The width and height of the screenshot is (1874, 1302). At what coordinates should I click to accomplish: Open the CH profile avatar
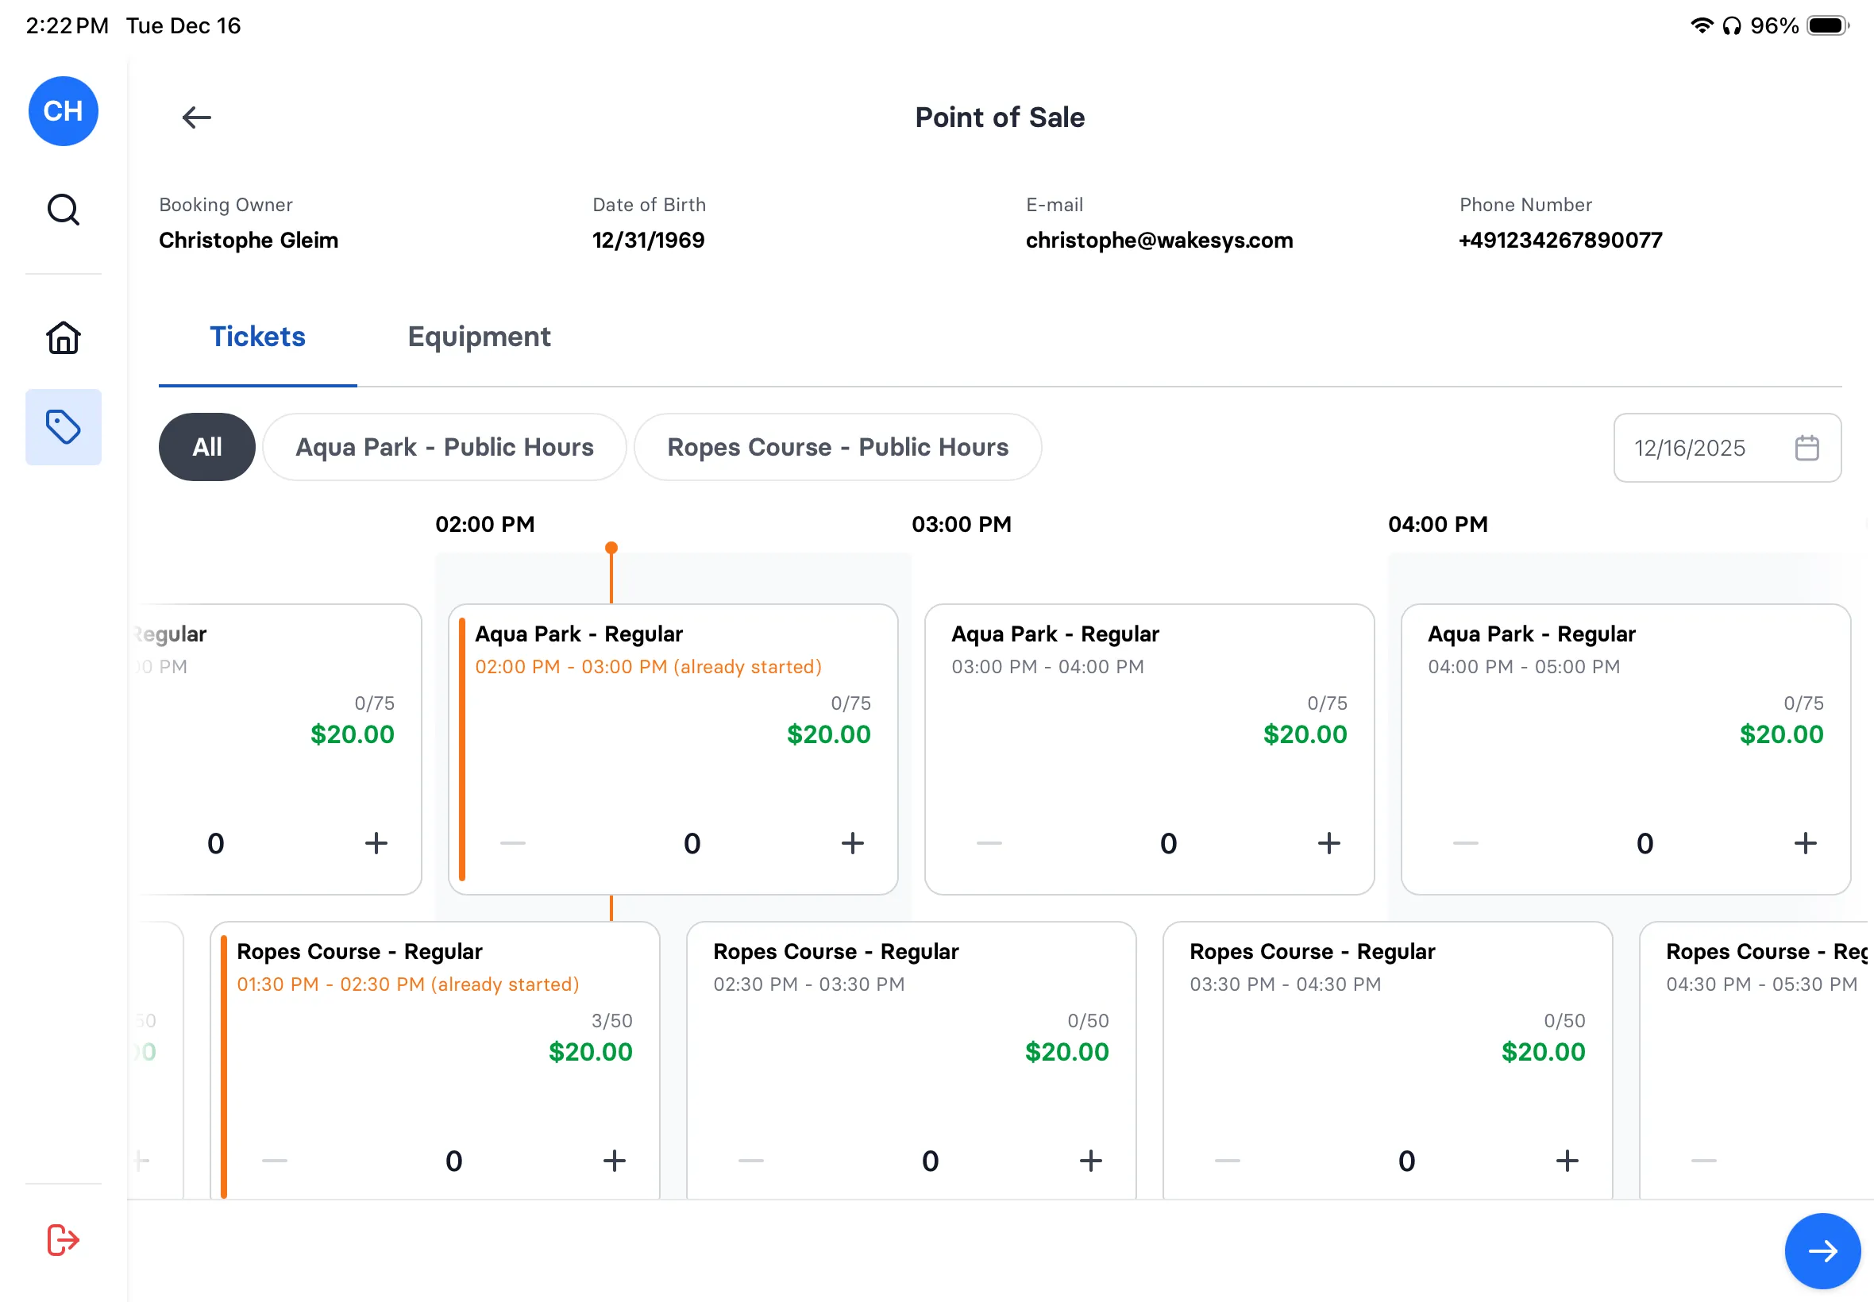[63, 111]
